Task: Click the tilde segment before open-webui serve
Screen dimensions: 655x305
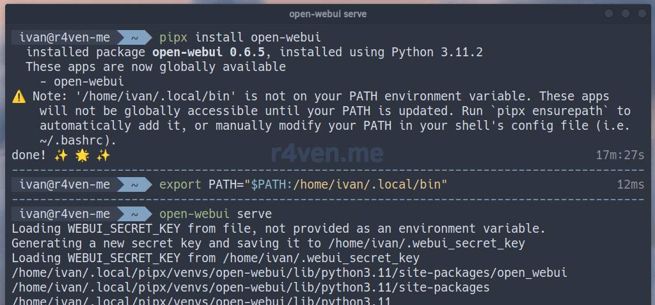Action: [x=135, y=214]
